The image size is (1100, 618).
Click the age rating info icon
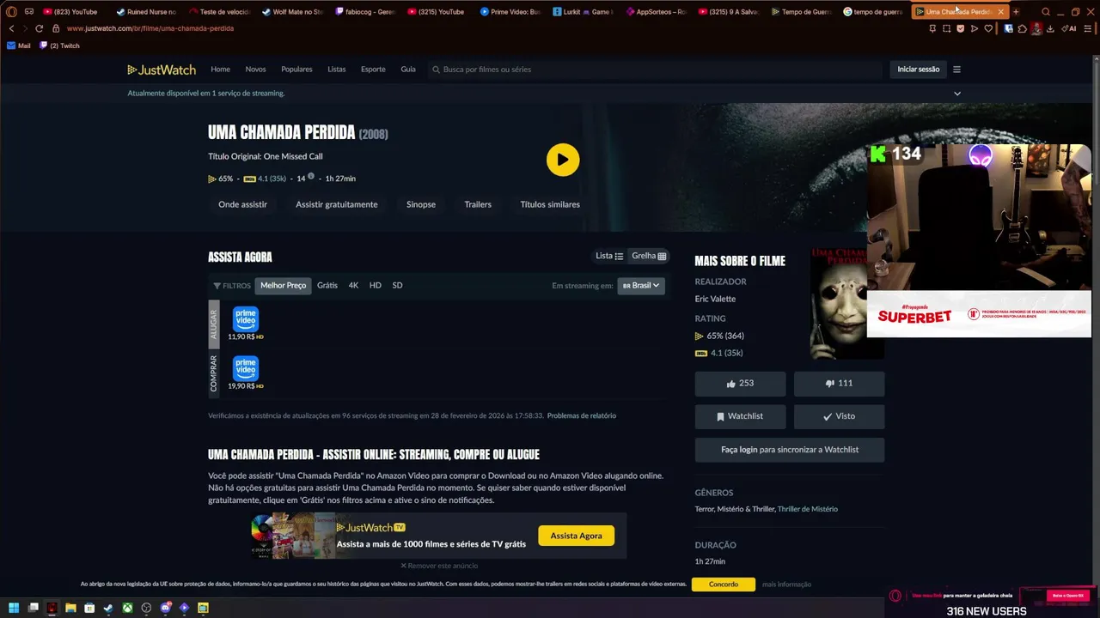311,177
